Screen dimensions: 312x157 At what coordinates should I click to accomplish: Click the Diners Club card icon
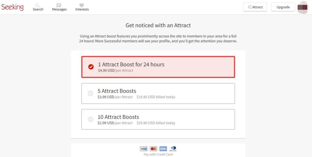tap(173, 149)
